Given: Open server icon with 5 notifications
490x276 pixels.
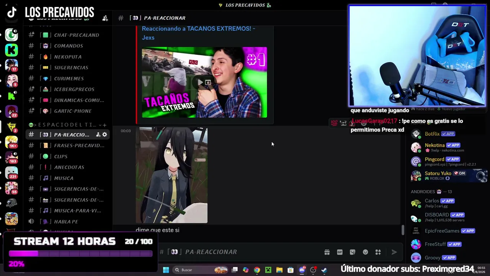Looking at the screenshot, I should [x=11, y=80].
